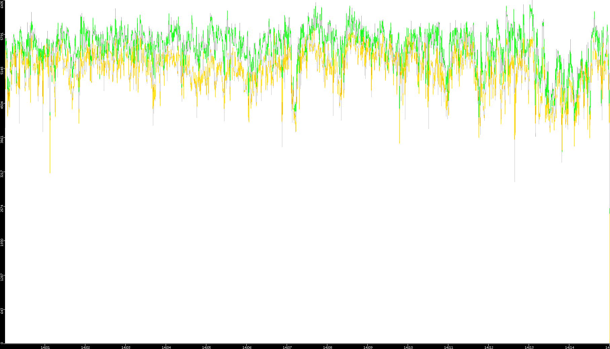This screenshot has width=610, height=349.
Task: Click the 5791 vertical axis label
Action: coord(2,36)
